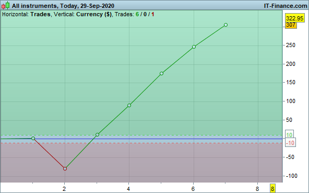The image size is (309, 193).
Task: Click the 250 vertical axis label
Action: pyautogui.click(x=291, y=45)
